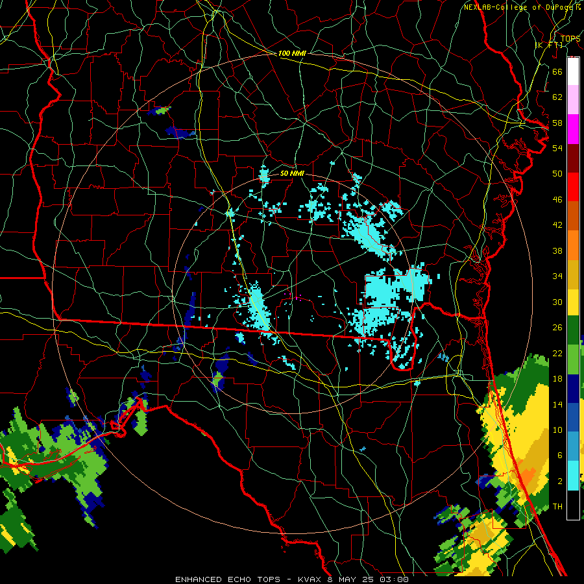Click the black TH legend swatch

point(573,505)
